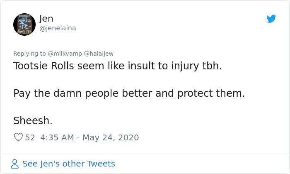Open the @jenelaina handle link
Viewport: 290px width, 174px height.
pos(58,28)
